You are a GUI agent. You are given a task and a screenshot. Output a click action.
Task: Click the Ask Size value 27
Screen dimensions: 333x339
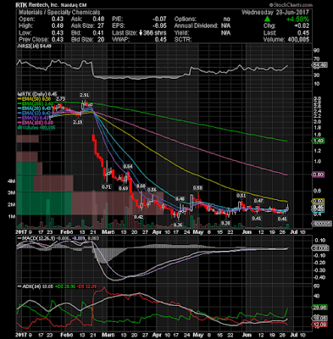[x=101, y=26]
